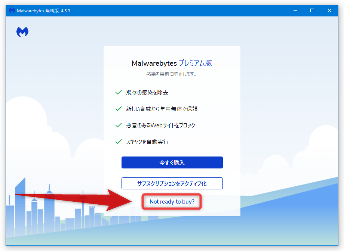Click the text 新しい脅威から年中無休で保護
Viewport: 344px width, 251px height.
162,109
